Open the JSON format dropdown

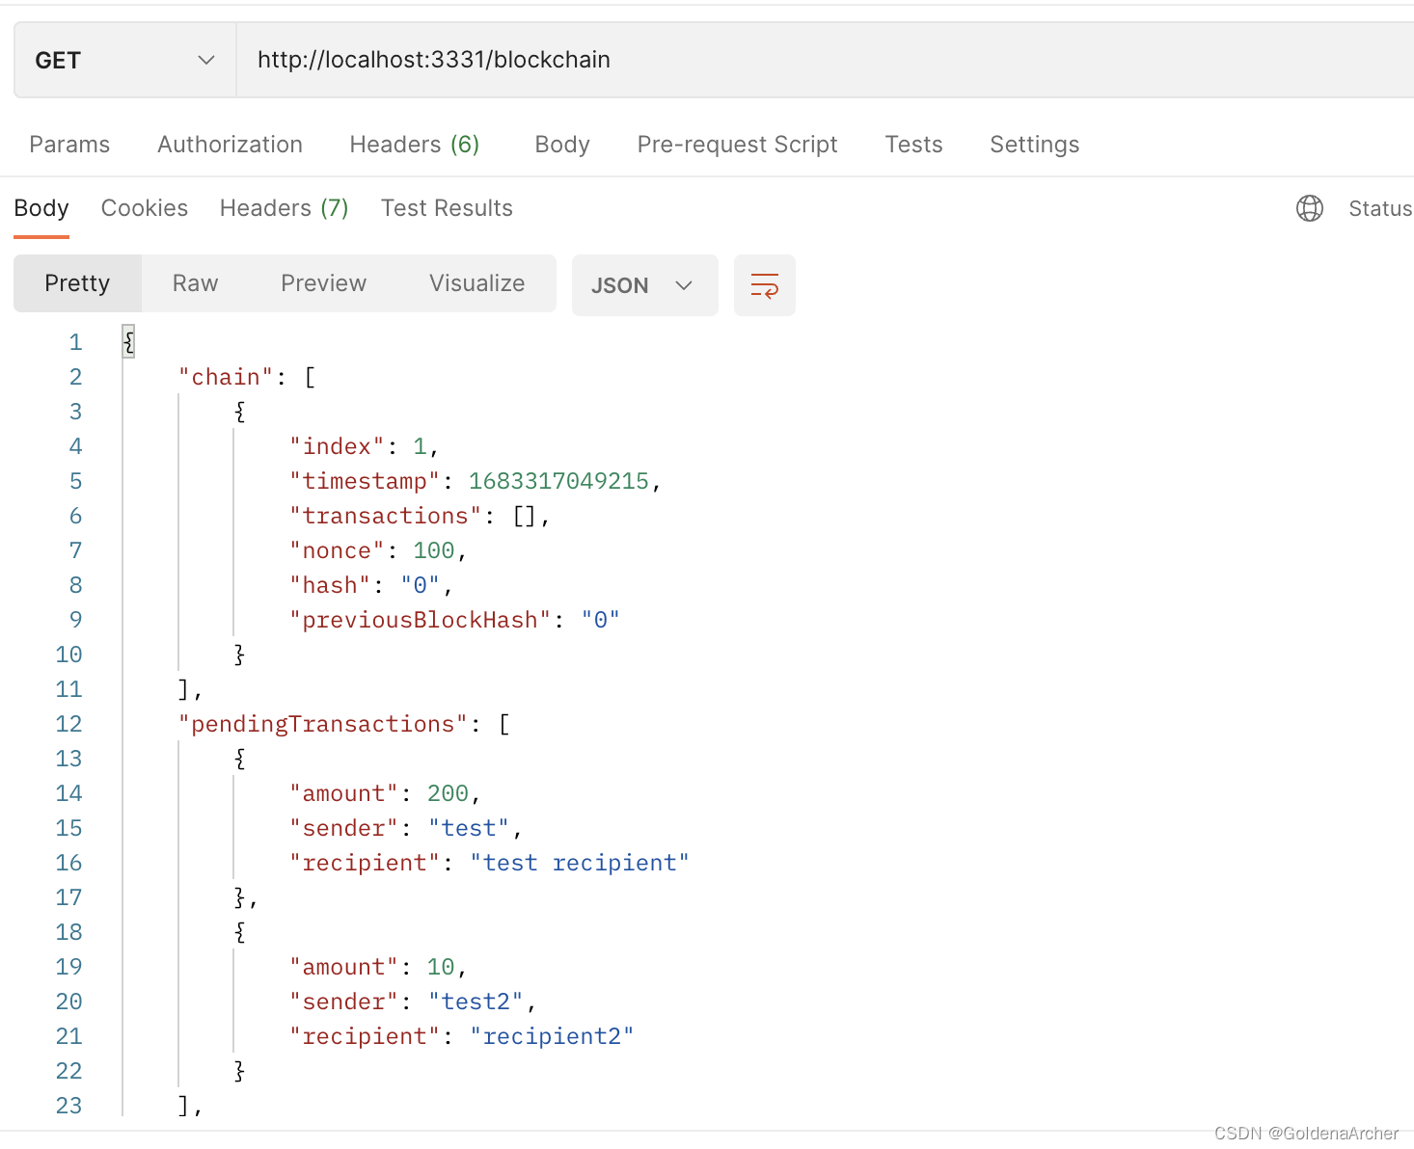[x=644, y=285]
